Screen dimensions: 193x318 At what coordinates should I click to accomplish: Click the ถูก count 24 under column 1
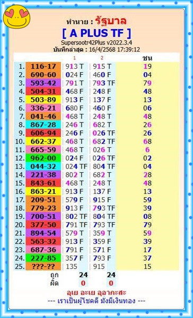pyautogui.click(x=83, y=275)
